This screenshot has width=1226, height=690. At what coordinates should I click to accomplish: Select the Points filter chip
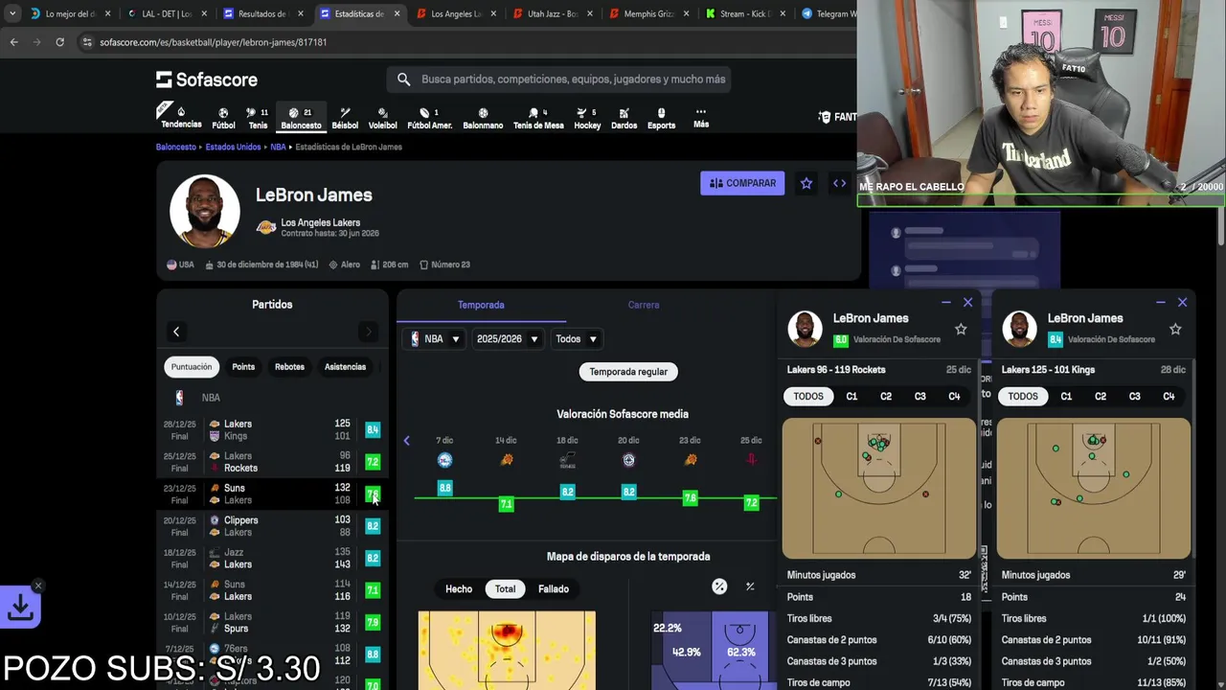(x=243, y=366)
